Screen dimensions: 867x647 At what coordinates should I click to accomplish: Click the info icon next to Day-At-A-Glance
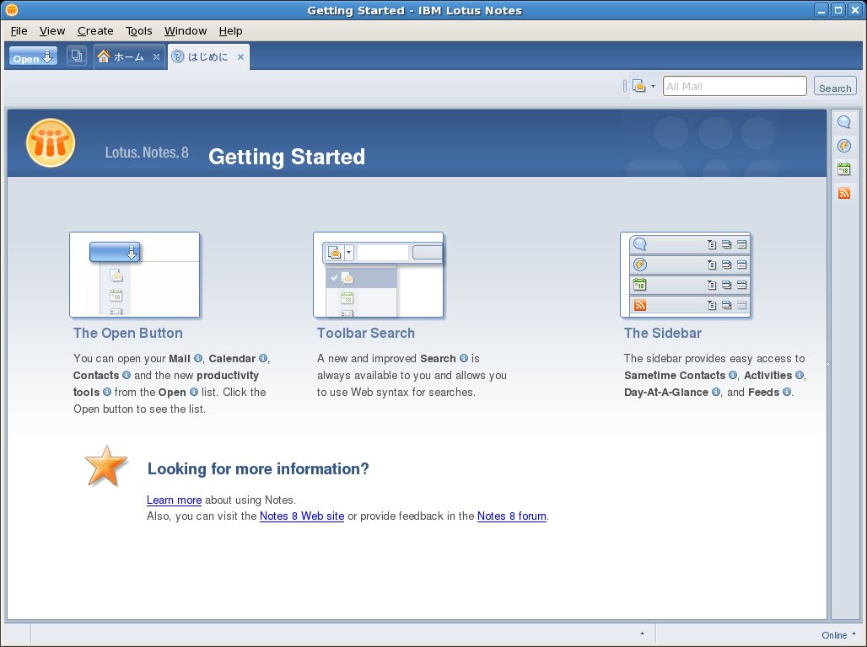click(715, 392)
